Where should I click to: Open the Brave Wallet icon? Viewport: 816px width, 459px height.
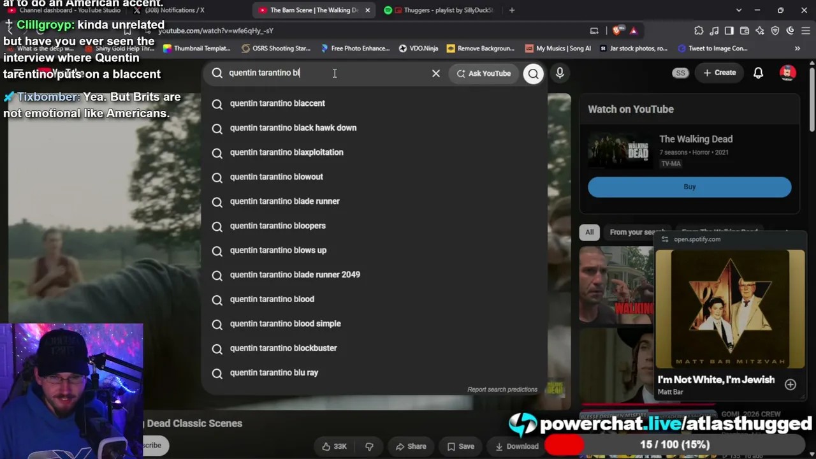coord(745,31)
